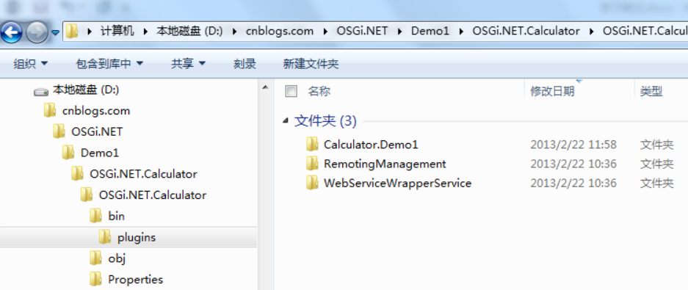Screen dimensions: 688x290
Task: Click the 新建文件夹 button
Action: (x=311, y=64)
